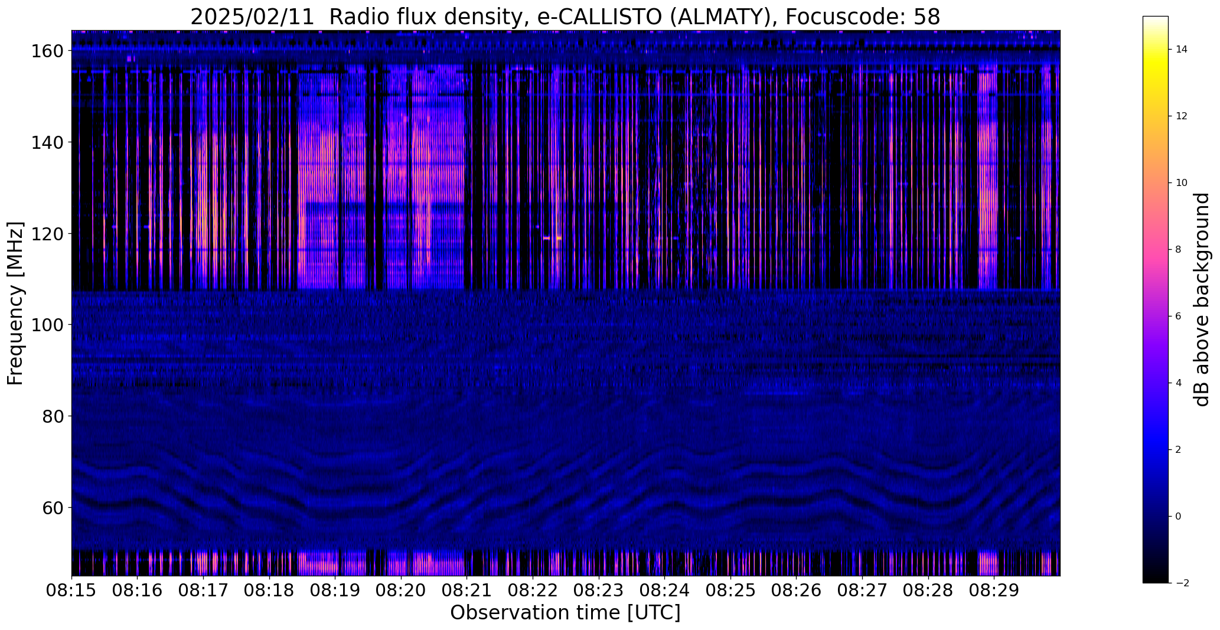Click the '08:20' time tick label
This screenshot has height=630, width=1220.
[x=401, y=590]
